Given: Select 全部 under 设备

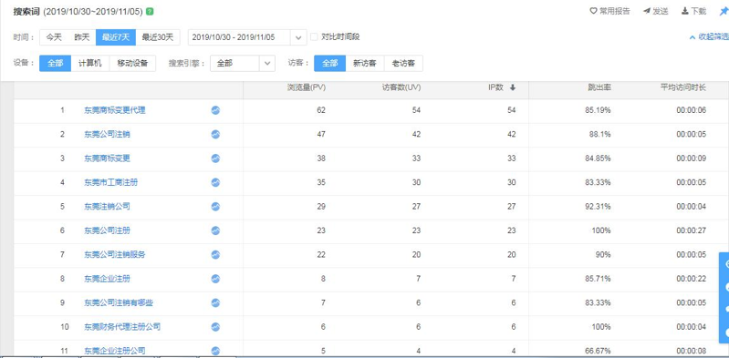Looking at the screenshot, I should click(x=56, y=64).
